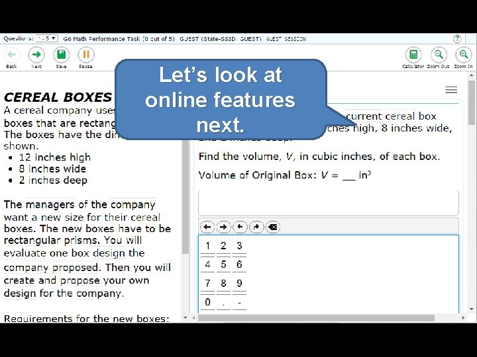Click 'Find the volume, V' instruction text

319,157
